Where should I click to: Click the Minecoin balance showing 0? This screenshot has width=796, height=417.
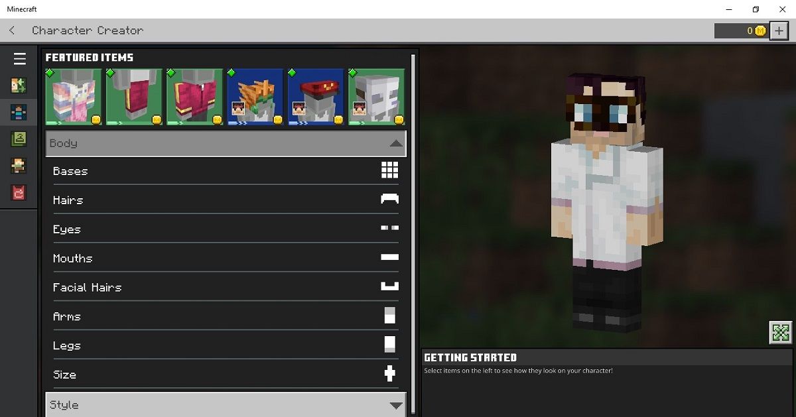pos(741,30)
